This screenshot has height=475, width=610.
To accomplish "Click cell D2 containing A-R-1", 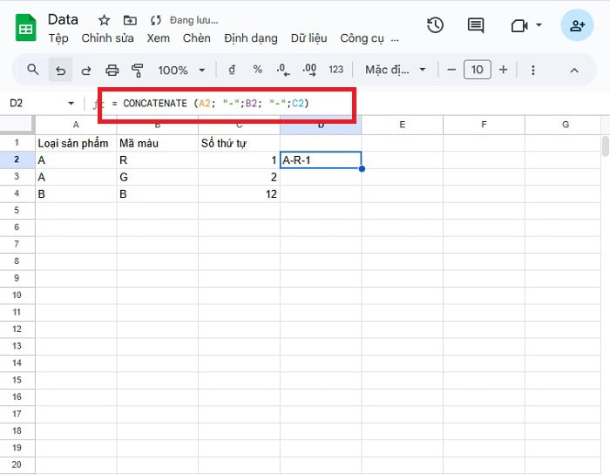I will (321, 160).
